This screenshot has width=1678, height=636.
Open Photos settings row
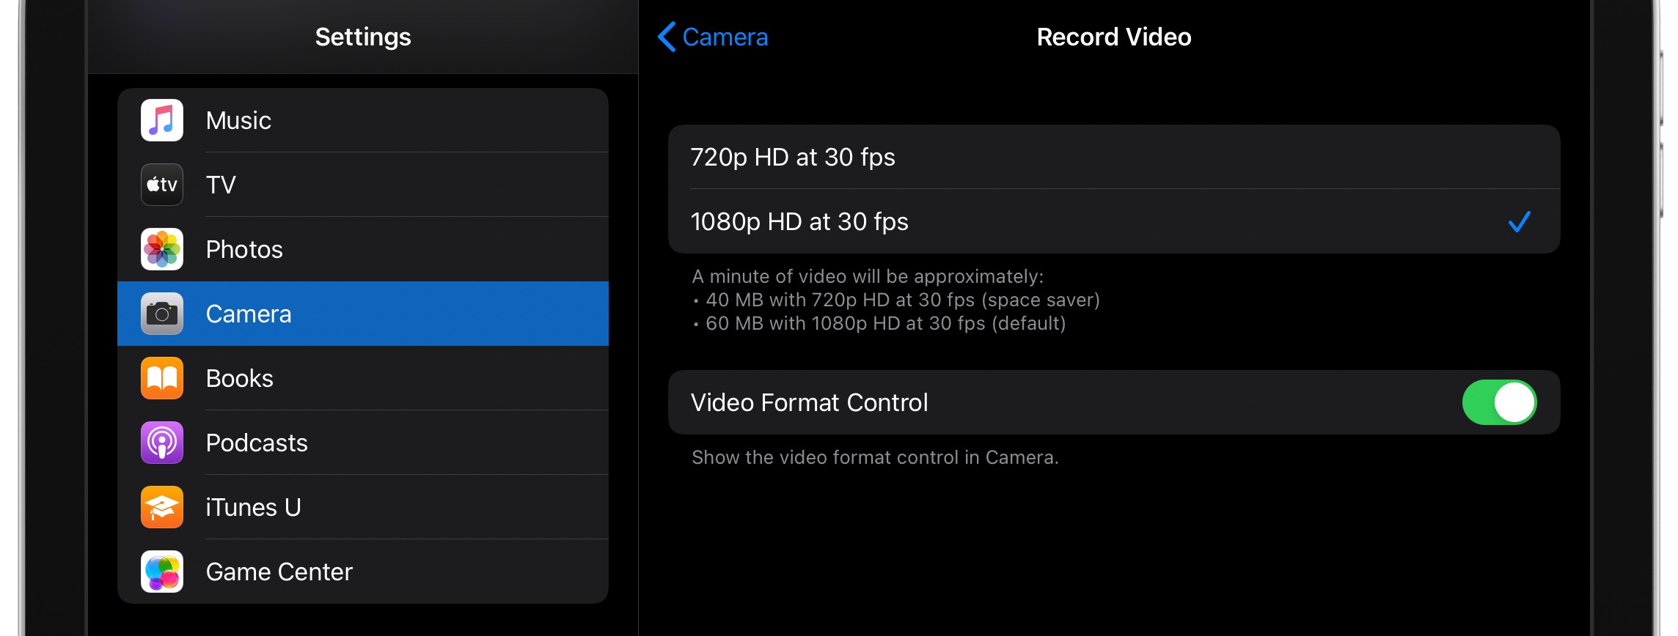363,249
